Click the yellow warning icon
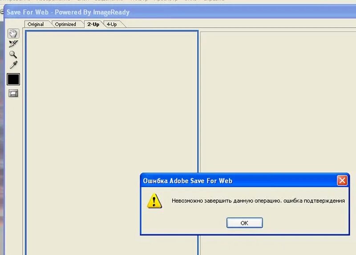Screen dimensions: 356x255 pyautogui.click(x=154, y=201)
